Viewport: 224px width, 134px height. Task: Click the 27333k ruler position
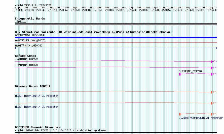click(29, 10)
